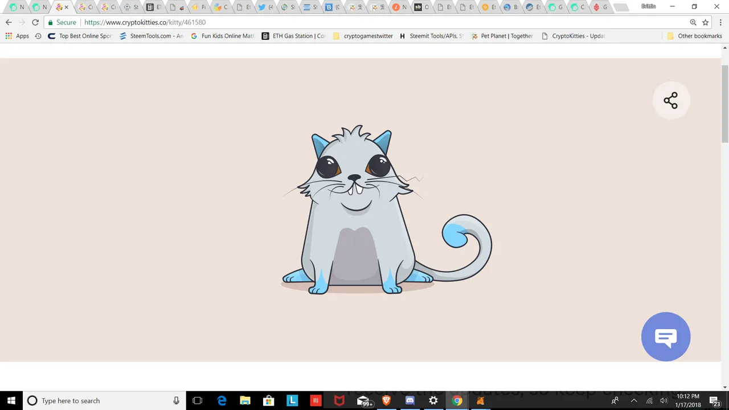Open Top Best Online Sports bookmark

(x=80, y=36)
